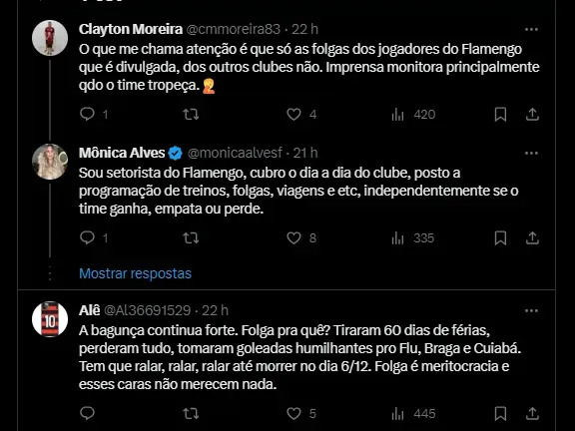
Task: Open more options on Mônica Alves's tweet
Action: point(531,154)
